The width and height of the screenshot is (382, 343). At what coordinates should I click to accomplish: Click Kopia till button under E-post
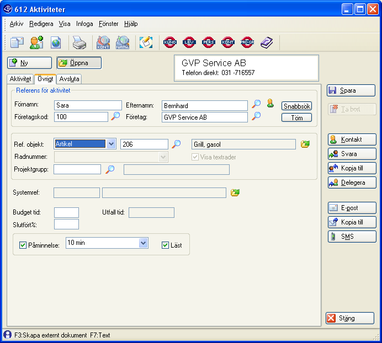point(352,222)
